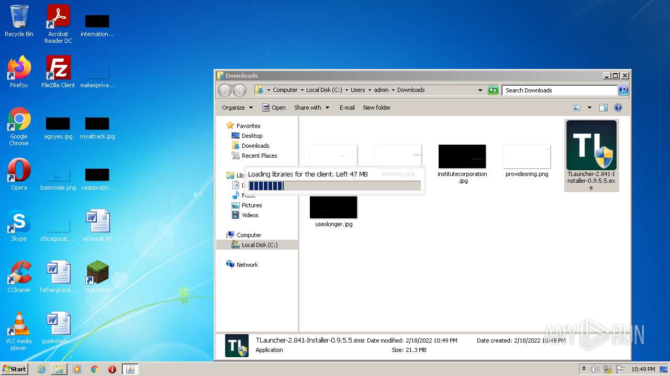Click the loading libraries progress bar

(334, 186)
